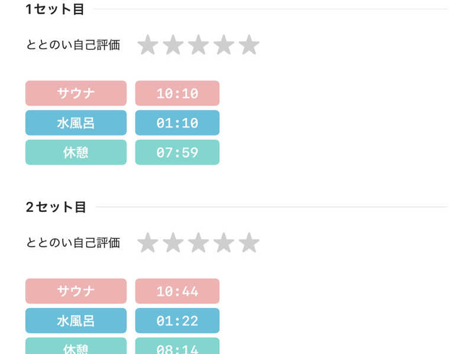Edit the 01:10 water bath time
Image resolution: width=473 pixels, height=354 pixels.
pos(177,123)
